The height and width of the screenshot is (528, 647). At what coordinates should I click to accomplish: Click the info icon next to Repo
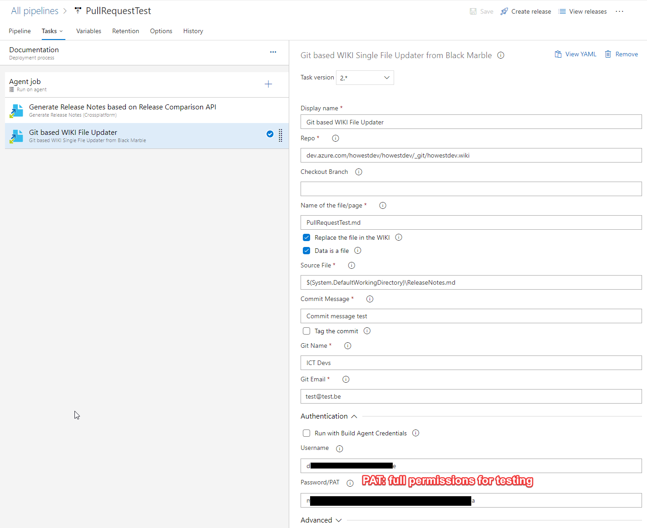click(x=336, y=138)
